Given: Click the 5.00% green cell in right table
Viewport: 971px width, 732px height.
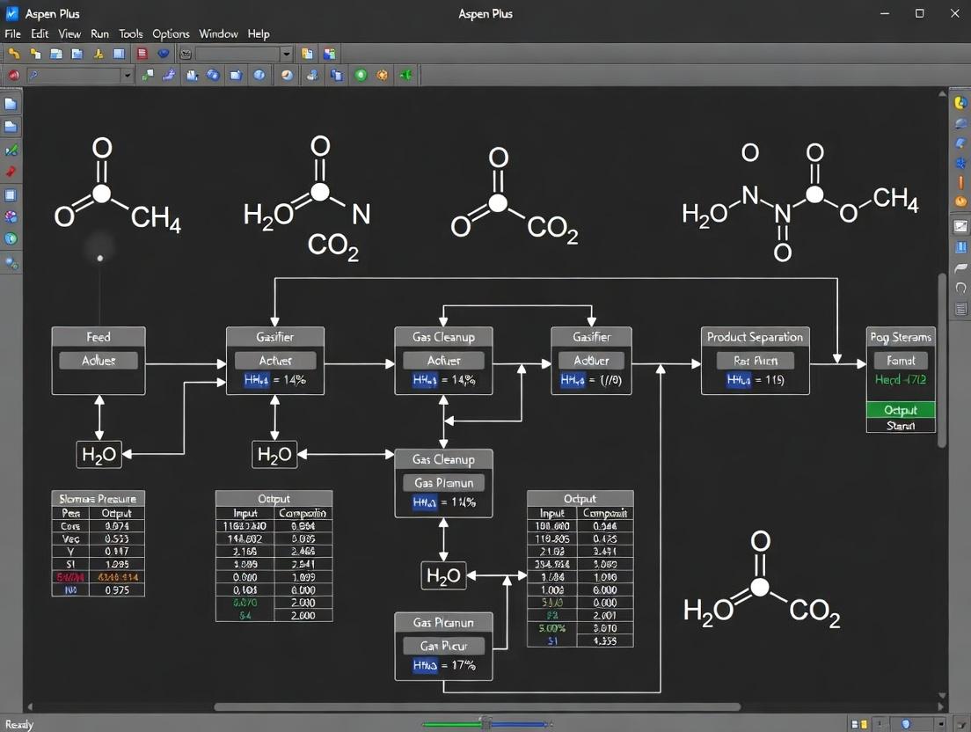Looking at the screenshot, I should click(x=551, y=628).
